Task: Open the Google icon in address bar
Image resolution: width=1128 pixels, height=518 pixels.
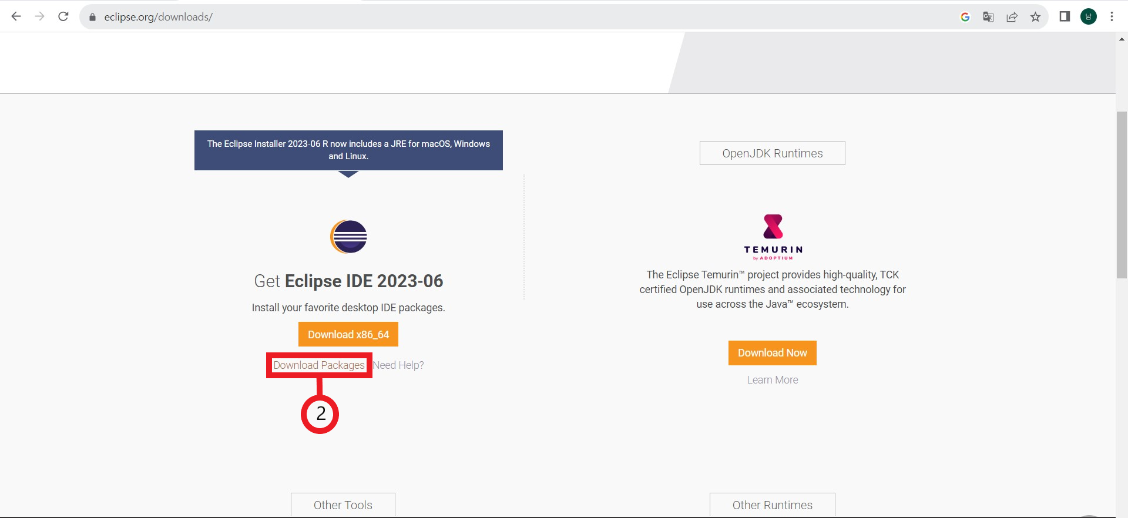Action: pos(965,17)
